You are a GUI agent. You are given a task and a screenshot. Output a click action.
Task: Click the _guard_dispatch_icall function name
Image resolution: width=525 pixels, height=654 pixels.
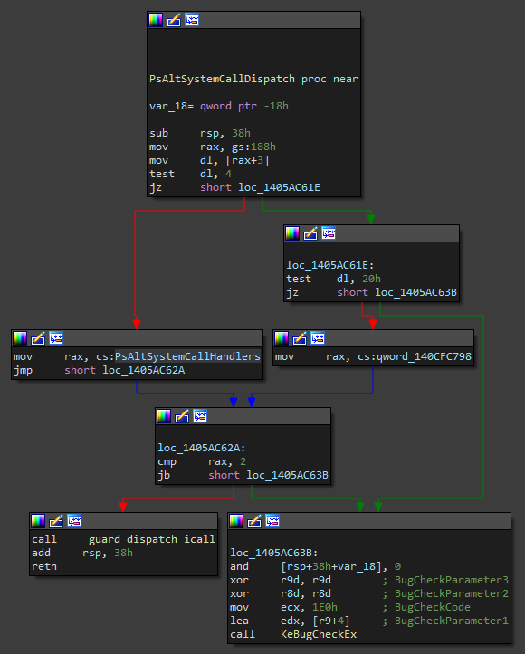[x=148, y=539]
